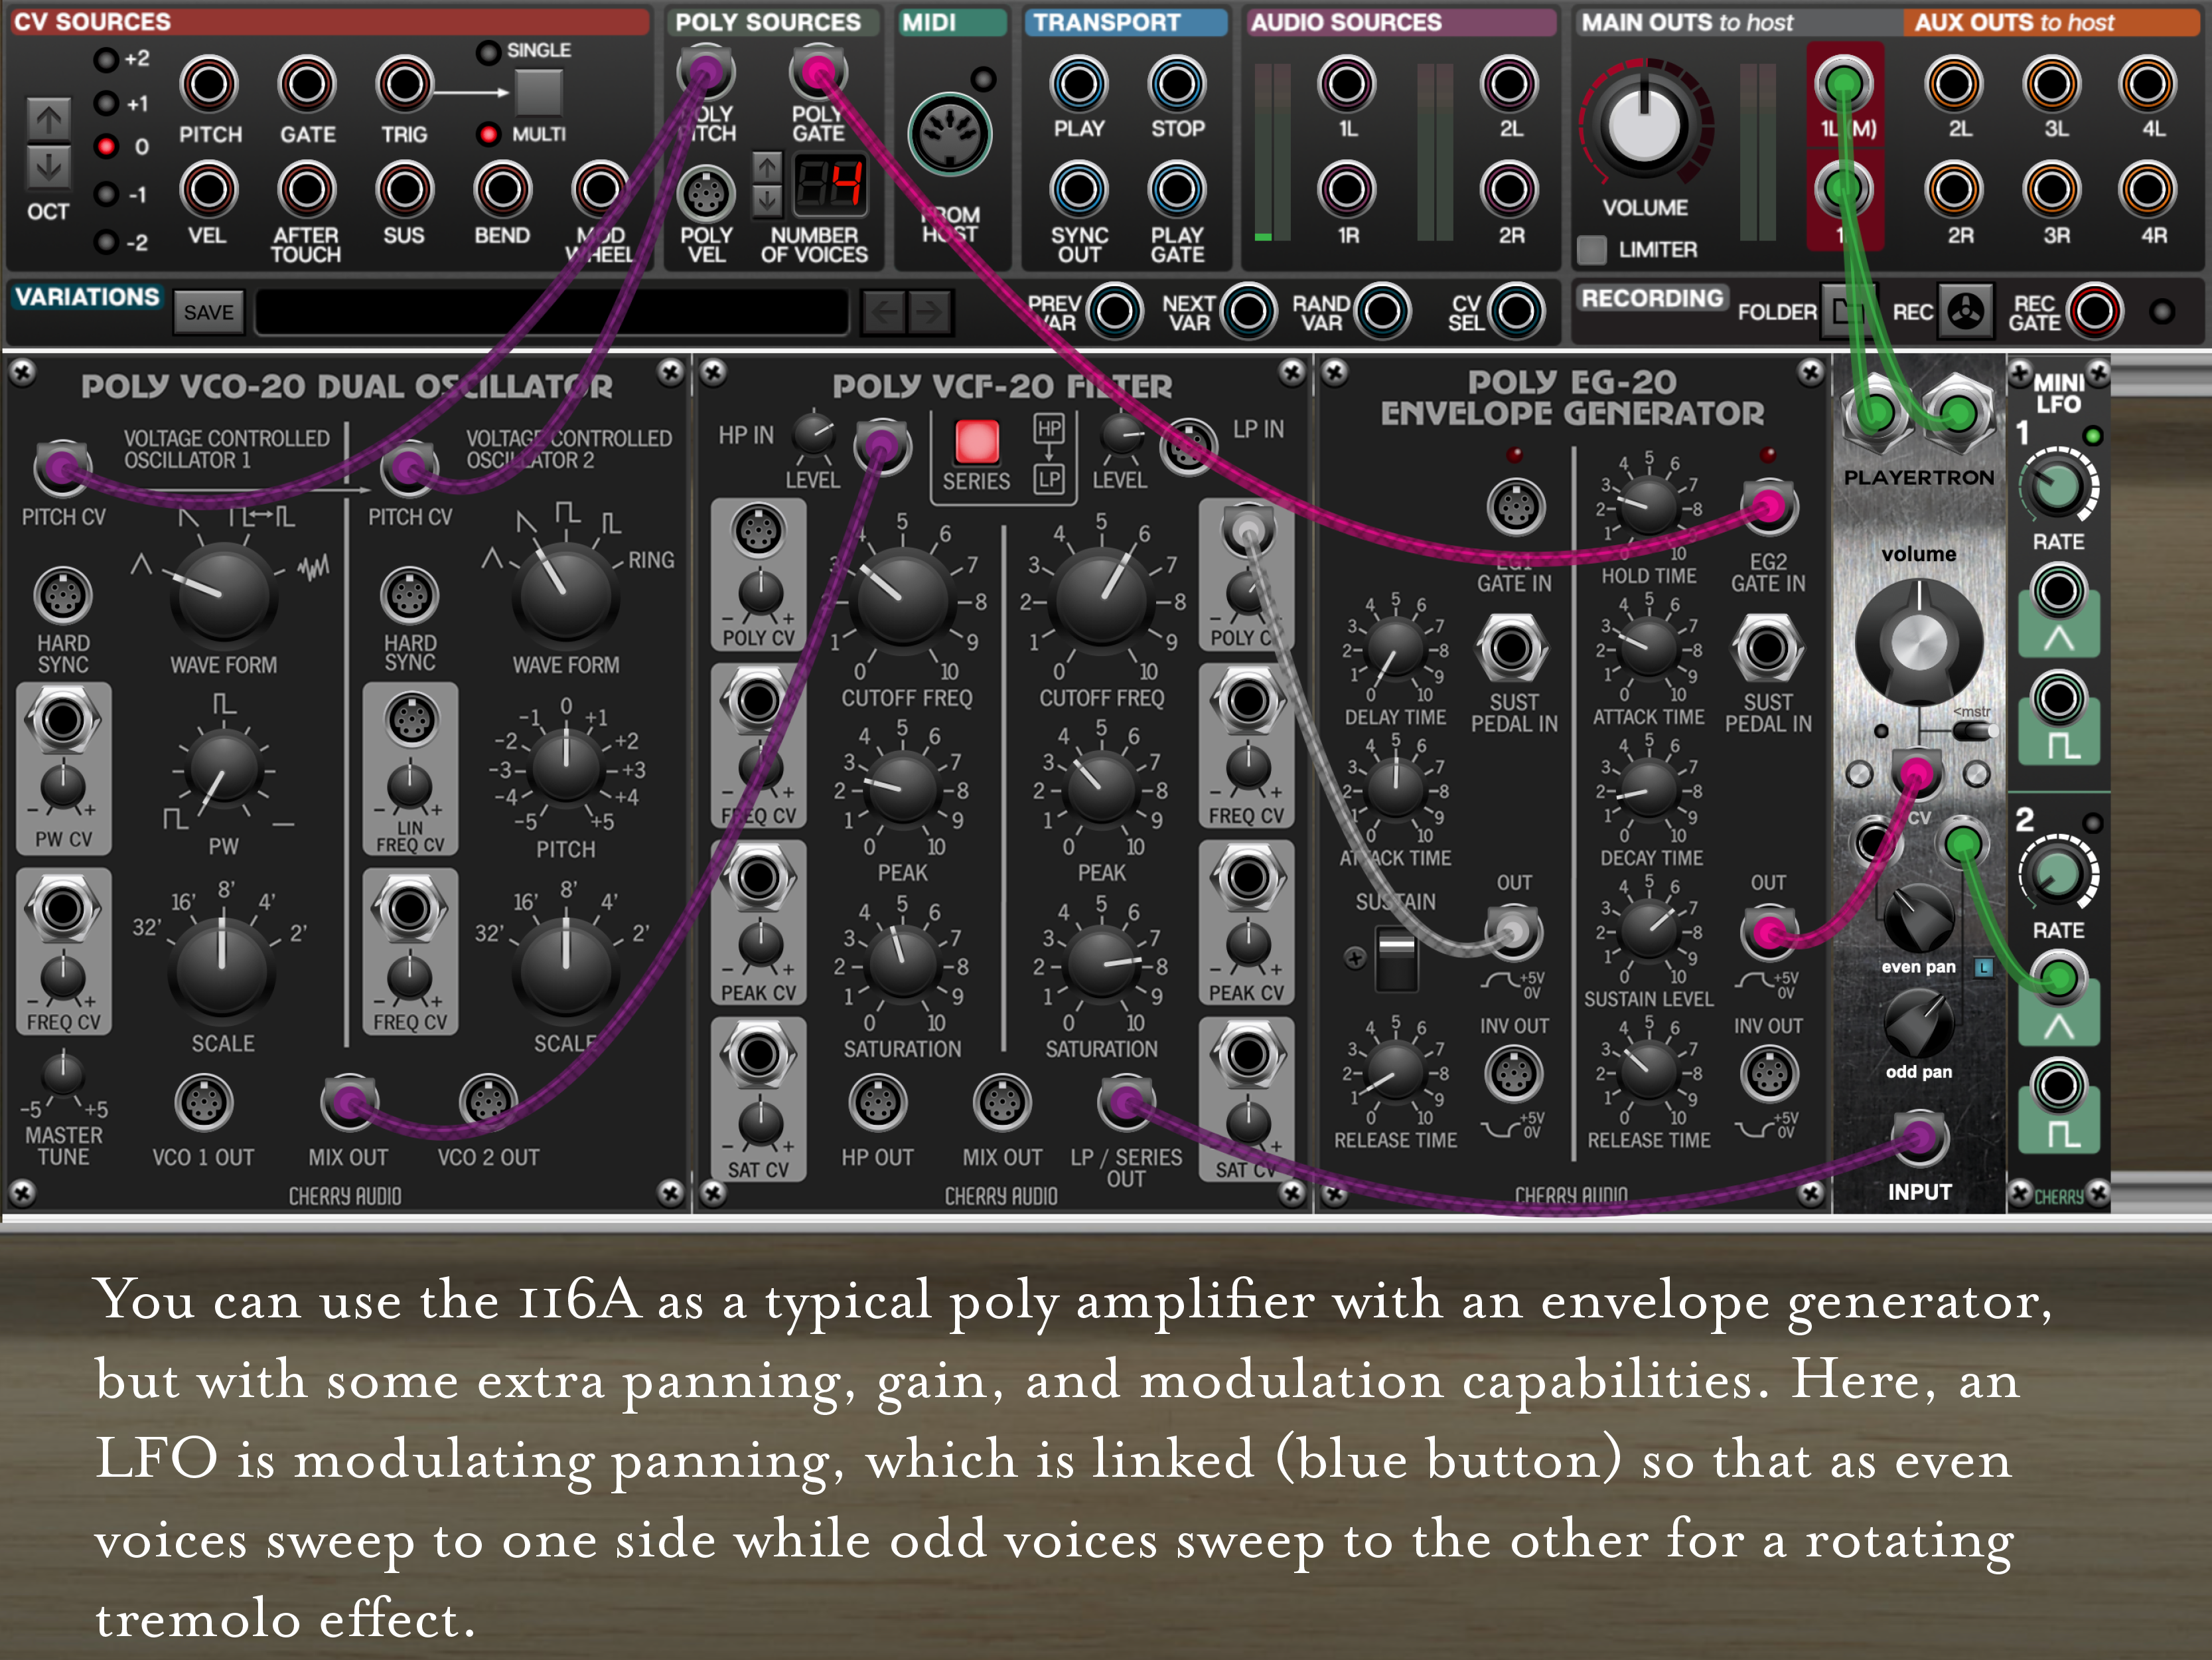Toggle the red SERIES filter button

click(x=977, y=442)
